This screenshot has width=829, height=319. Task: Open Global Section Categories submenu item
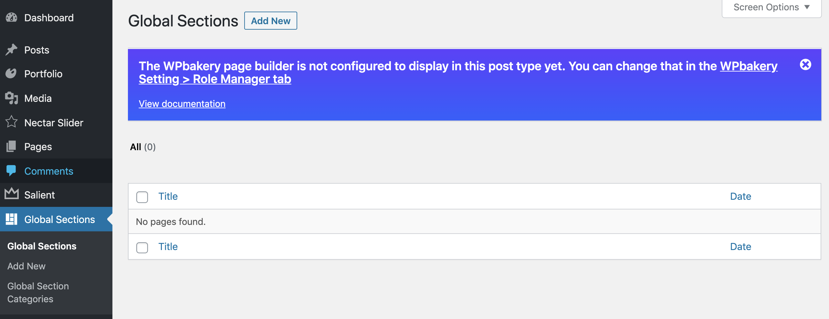38,292
